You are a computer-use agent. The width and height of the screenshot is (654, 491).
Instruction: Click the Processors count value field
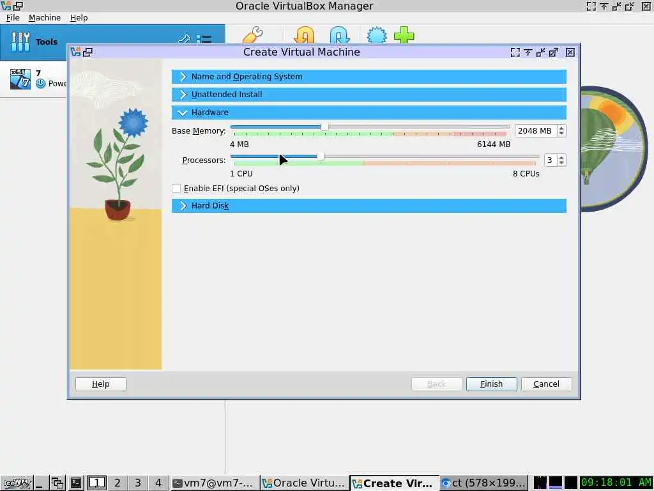[551, 160]
